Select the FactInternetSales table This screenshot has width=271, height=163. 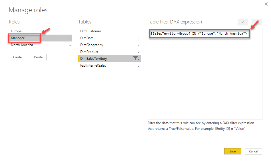point(93,65)
